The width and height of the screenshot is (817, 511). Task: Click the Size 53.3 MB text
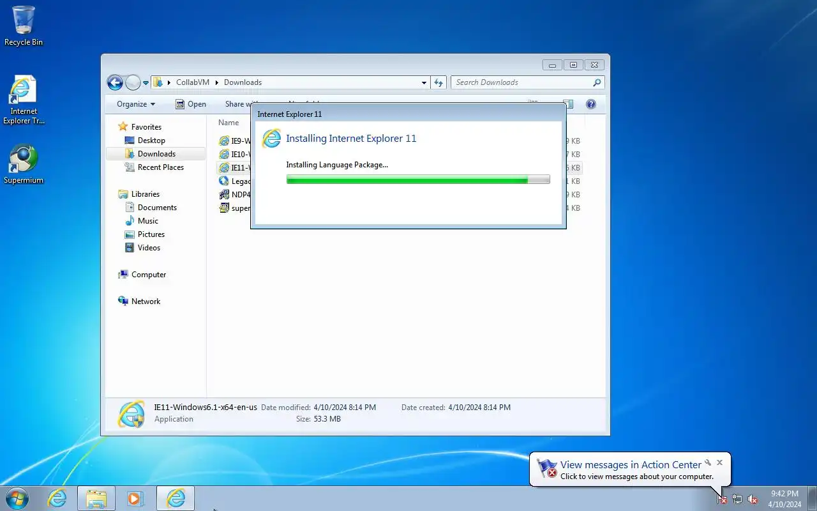point(319,419)
